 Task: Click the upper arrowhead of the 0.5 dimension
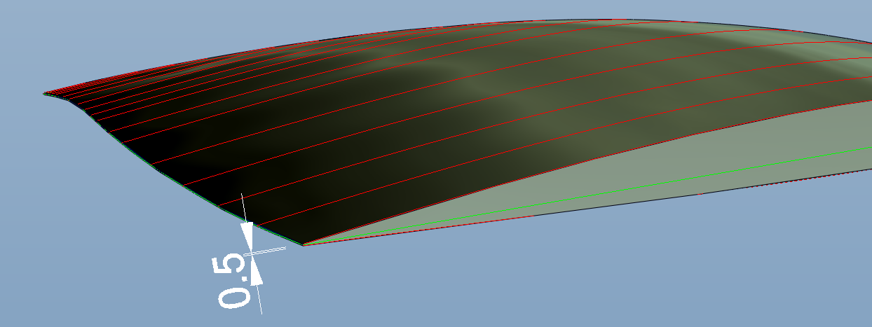point(247,233)
